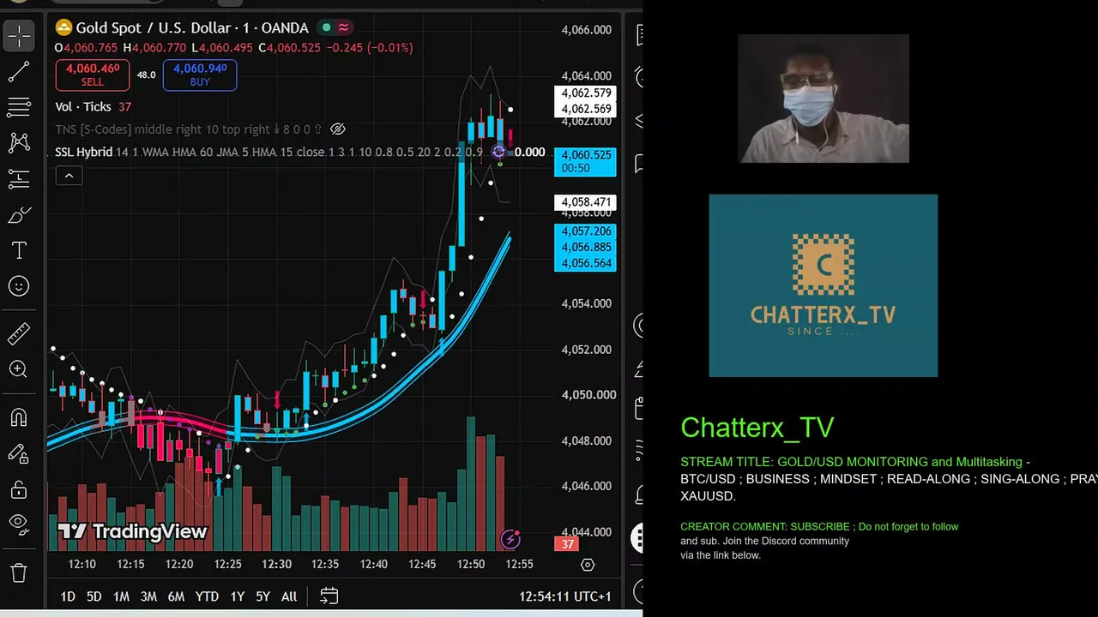Select the trend line drawing tool
The height and width of the screenshot is (617, 1098).
coord(19,72)
